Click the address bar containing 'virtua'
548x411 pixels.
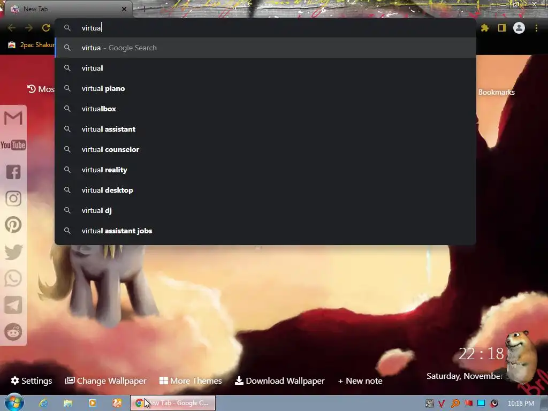[265, 28]
